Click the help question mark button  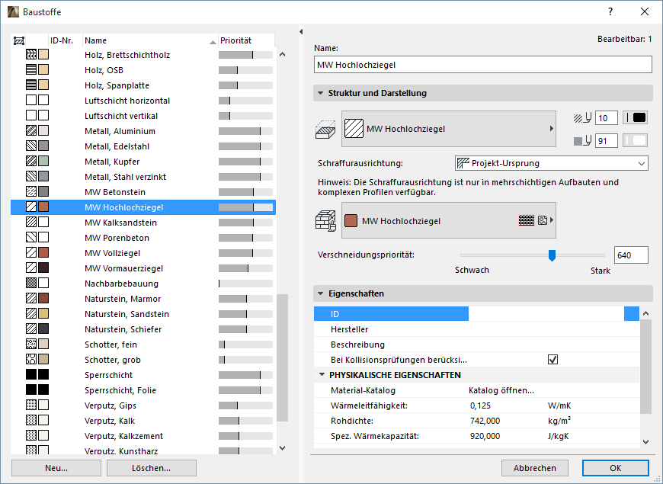[610, 12]
